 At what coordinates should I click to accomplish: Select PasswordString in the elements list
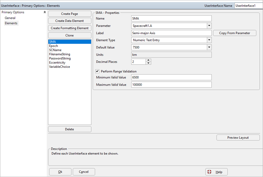(x=70, y=58)
